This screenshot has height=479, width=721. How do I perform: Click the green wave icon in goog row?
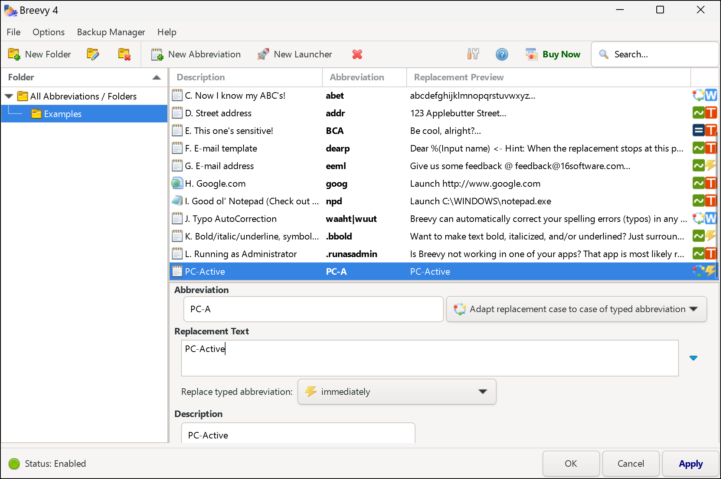pyautogui.click(x=698, y=183)
